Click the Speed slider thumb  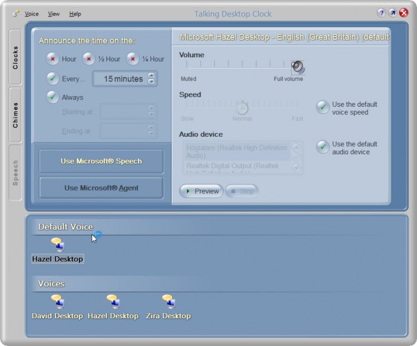click(242, 108)
